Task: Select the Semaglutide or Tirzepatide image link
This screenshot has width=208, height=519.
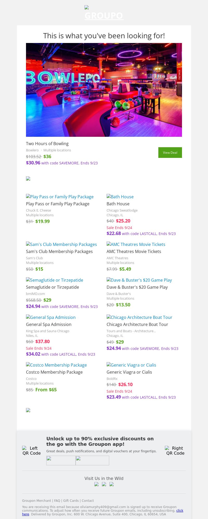Action: 55,280
